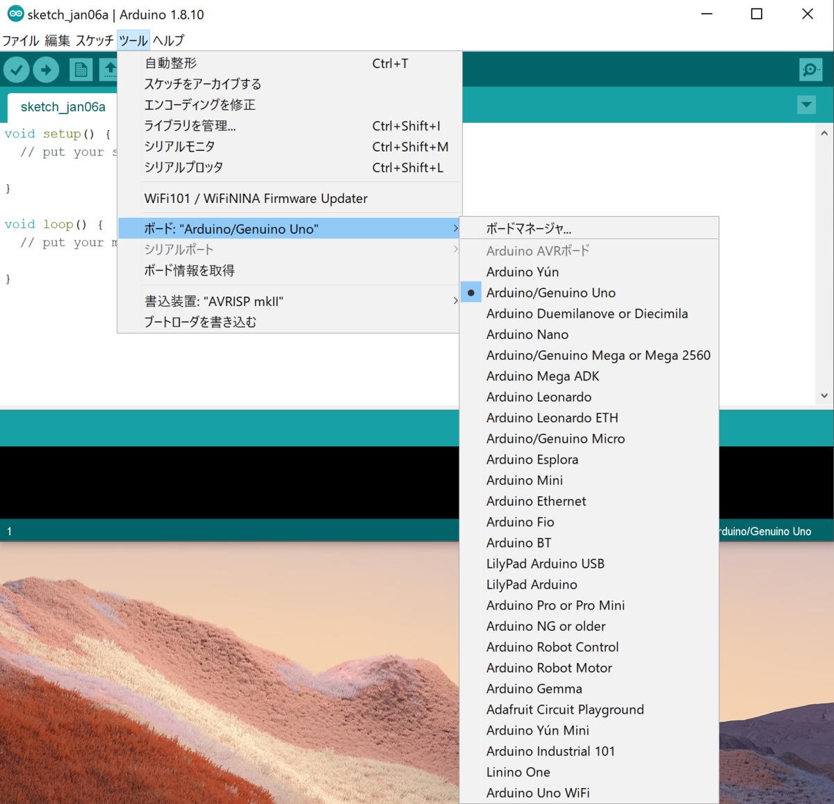Click the Verify (checkmark) toolbar icon
The width and height of the screenshot is (834, 804).
(x=16, y=69)
